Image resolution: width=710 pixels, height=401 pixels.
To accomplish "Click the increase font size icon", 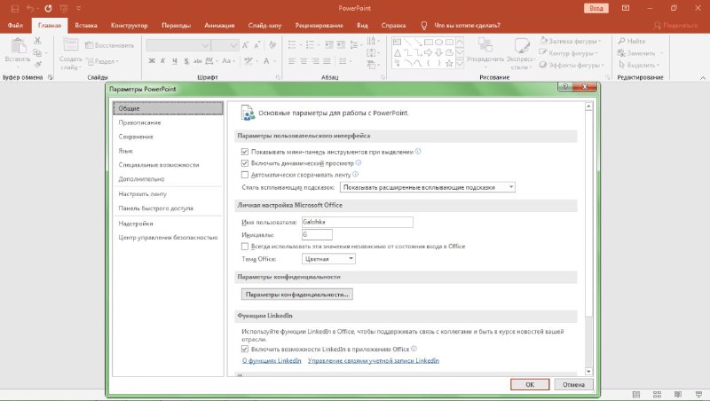I will 245,45.
